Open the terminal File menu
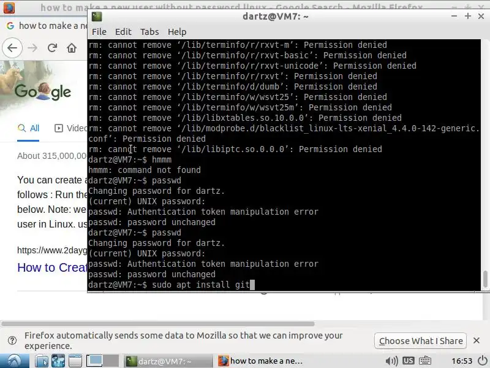490x368 pixels. coord(99,32)
